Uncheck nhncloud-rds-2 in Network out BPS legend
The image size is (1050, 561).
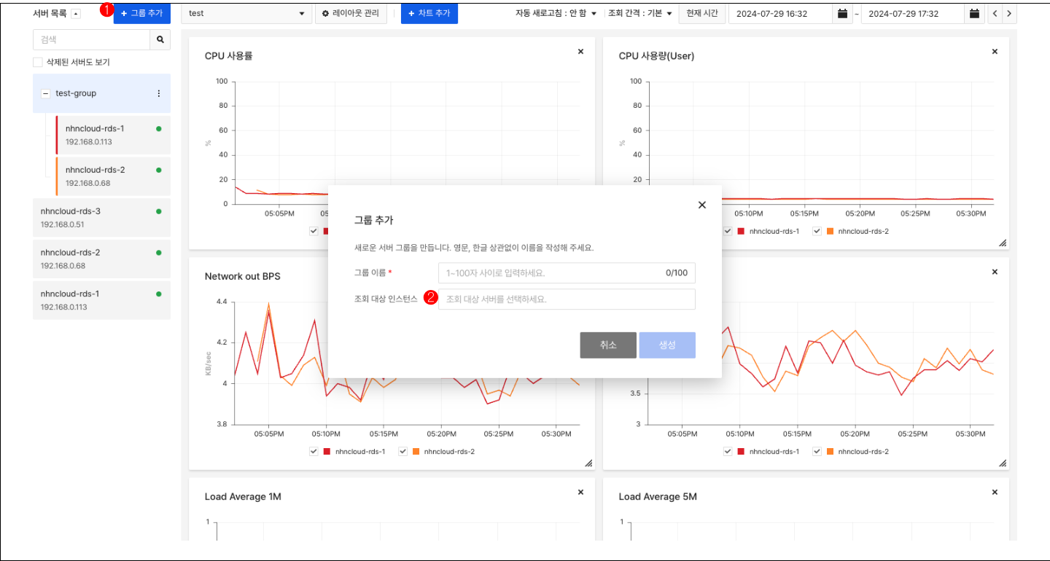402,452
